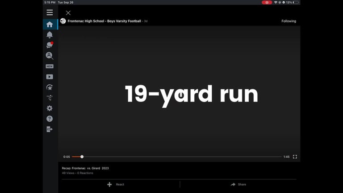Open the video play sidebar icon
Viewport: 343px width, 193px height.
click(50, 77)
